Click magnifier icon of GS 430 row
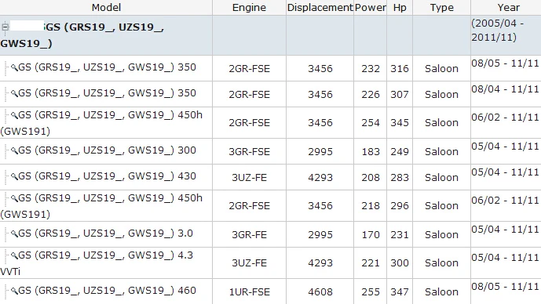Viewport: 541px width, 304px height. pos(14,176)
